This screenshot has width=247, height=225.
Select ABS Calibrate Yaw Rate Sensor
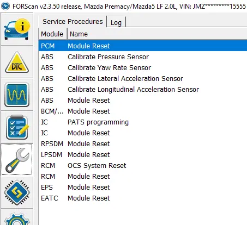coord(143,67)
